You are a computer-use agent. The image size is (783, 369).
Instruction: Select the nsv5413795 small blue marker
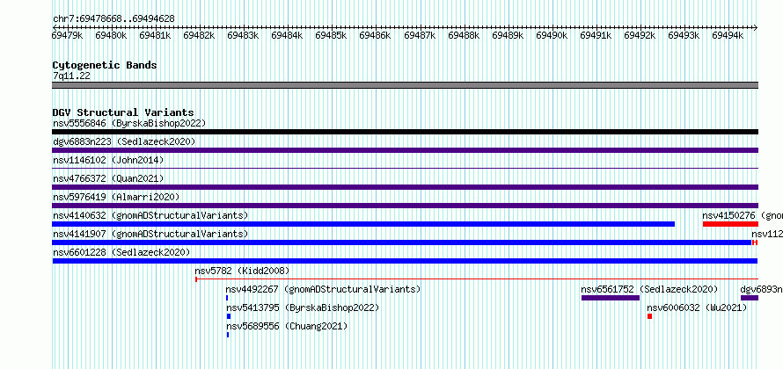coord(229,316)
